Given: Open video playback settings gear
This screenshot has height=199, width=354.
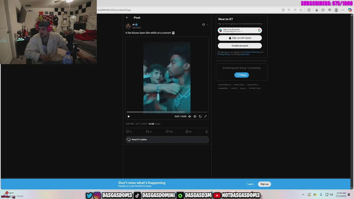Looking at the screenshot, I should coord(195,116).
